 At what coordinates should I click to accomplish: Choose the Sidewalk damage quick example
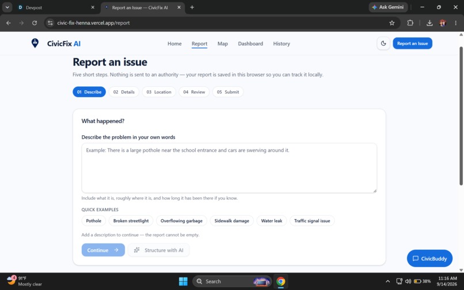coord(231,221)
